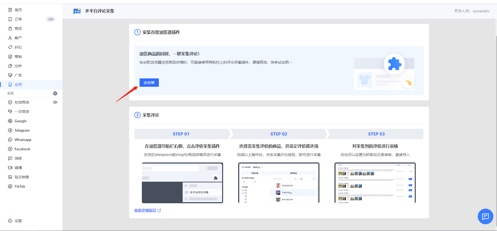Open the 分析 analytics pie chart icon
Viewport: 497px width, 231px height.
click(10, 66)
